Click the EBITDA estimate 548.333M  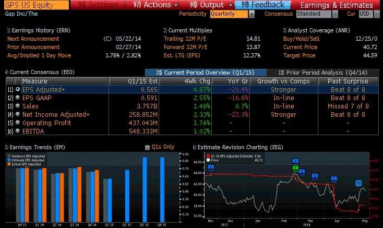[x=143, y=131]
